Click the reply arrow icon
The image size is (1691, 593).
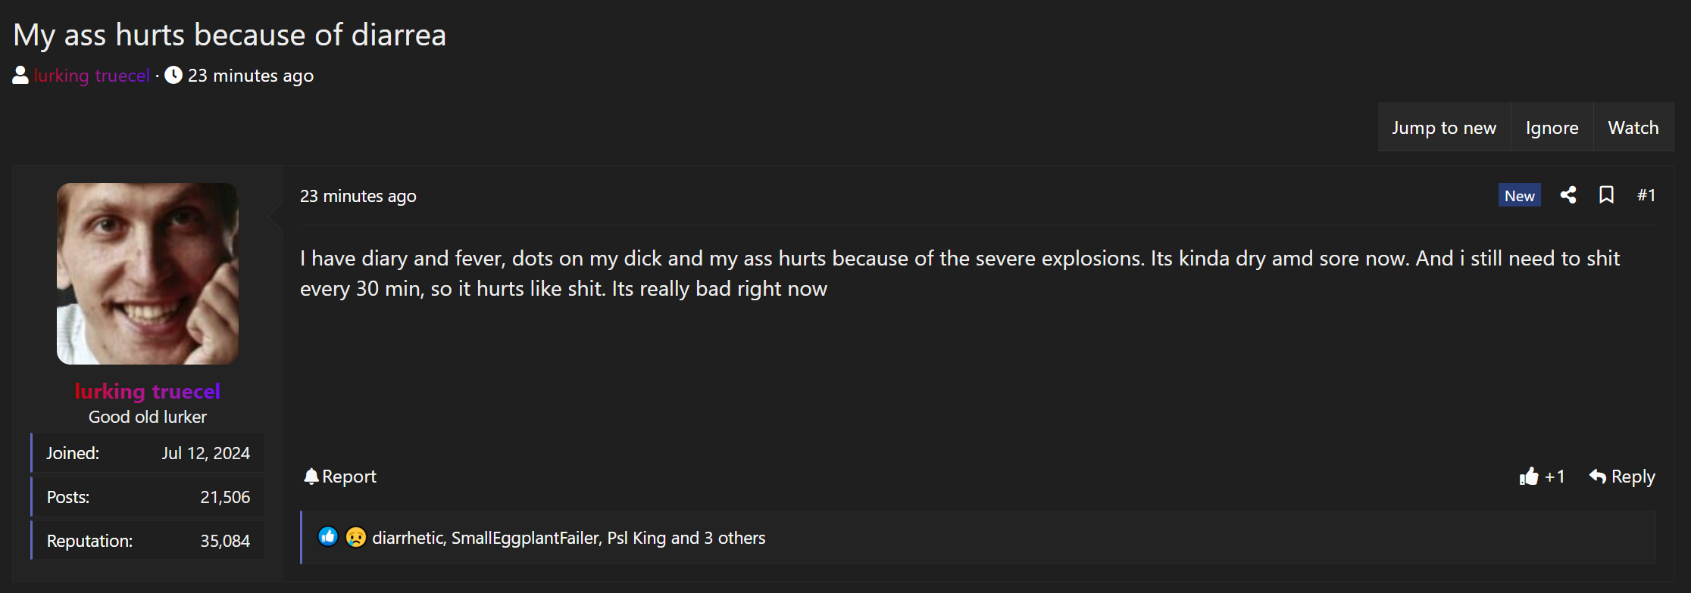[x=1598, y=477]
